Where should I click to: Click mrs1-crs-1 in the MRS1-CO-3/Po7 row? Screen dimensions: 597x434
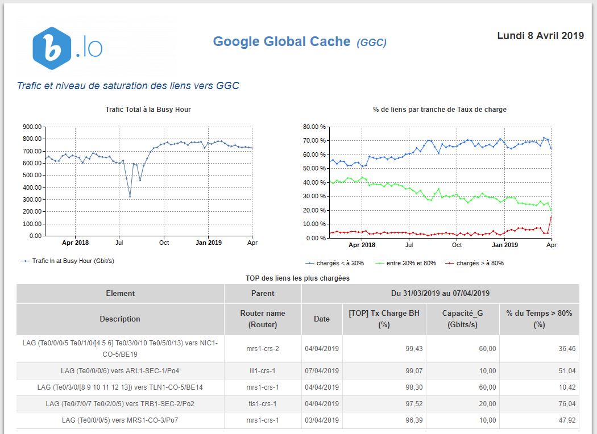click(x=263, y=420)
